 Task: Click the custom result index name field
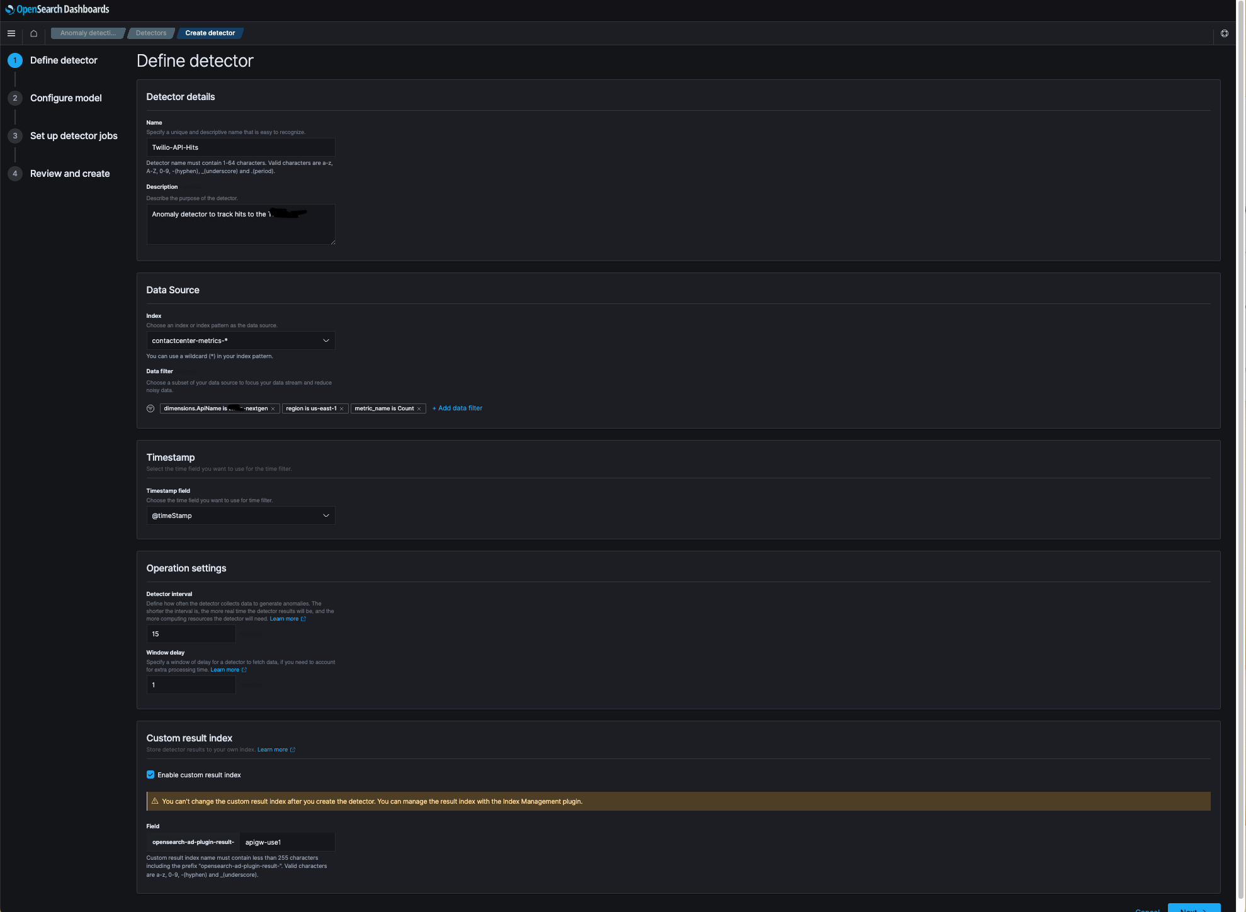(x=286, y=842)
